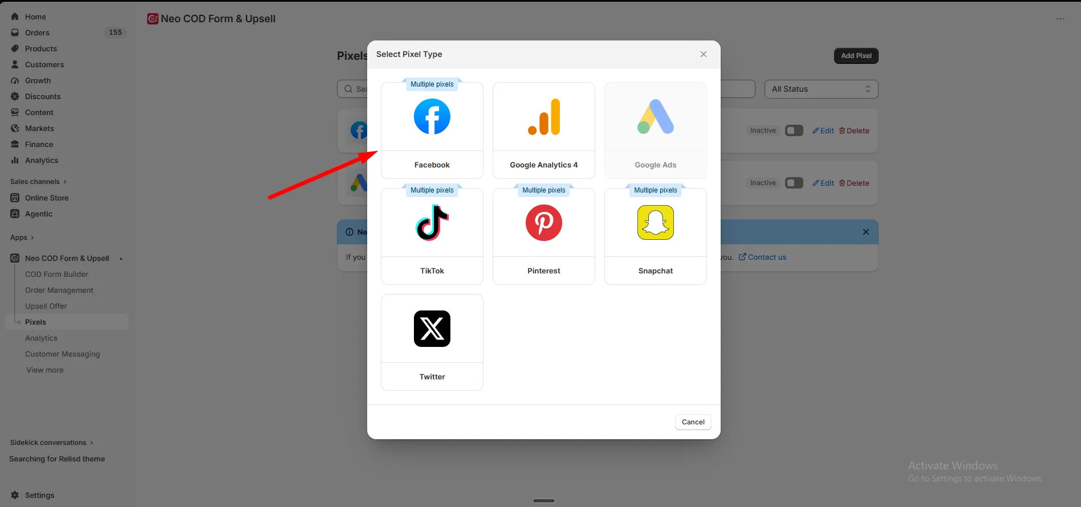
Task: Open the Contact us link
Action: click(x=762, y=257)
